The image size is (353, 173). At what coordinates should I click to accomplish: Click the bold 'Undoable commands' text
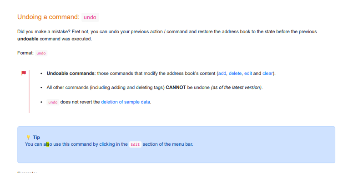71,74
